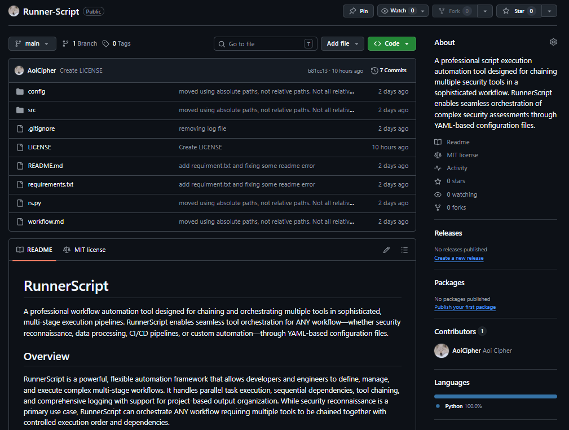This screenshot has width=569, height=430.
Task: Click the book icon beside Readme
Action: point(438,142)
